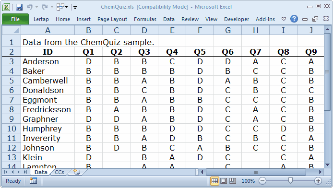Click the vertical scroll down arrow
Viewport: 333px width, 188px height.
[x=327, y=165]
